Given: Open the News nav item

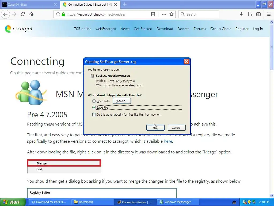Looking at the screenshot, I should click(x=125, y=29).
